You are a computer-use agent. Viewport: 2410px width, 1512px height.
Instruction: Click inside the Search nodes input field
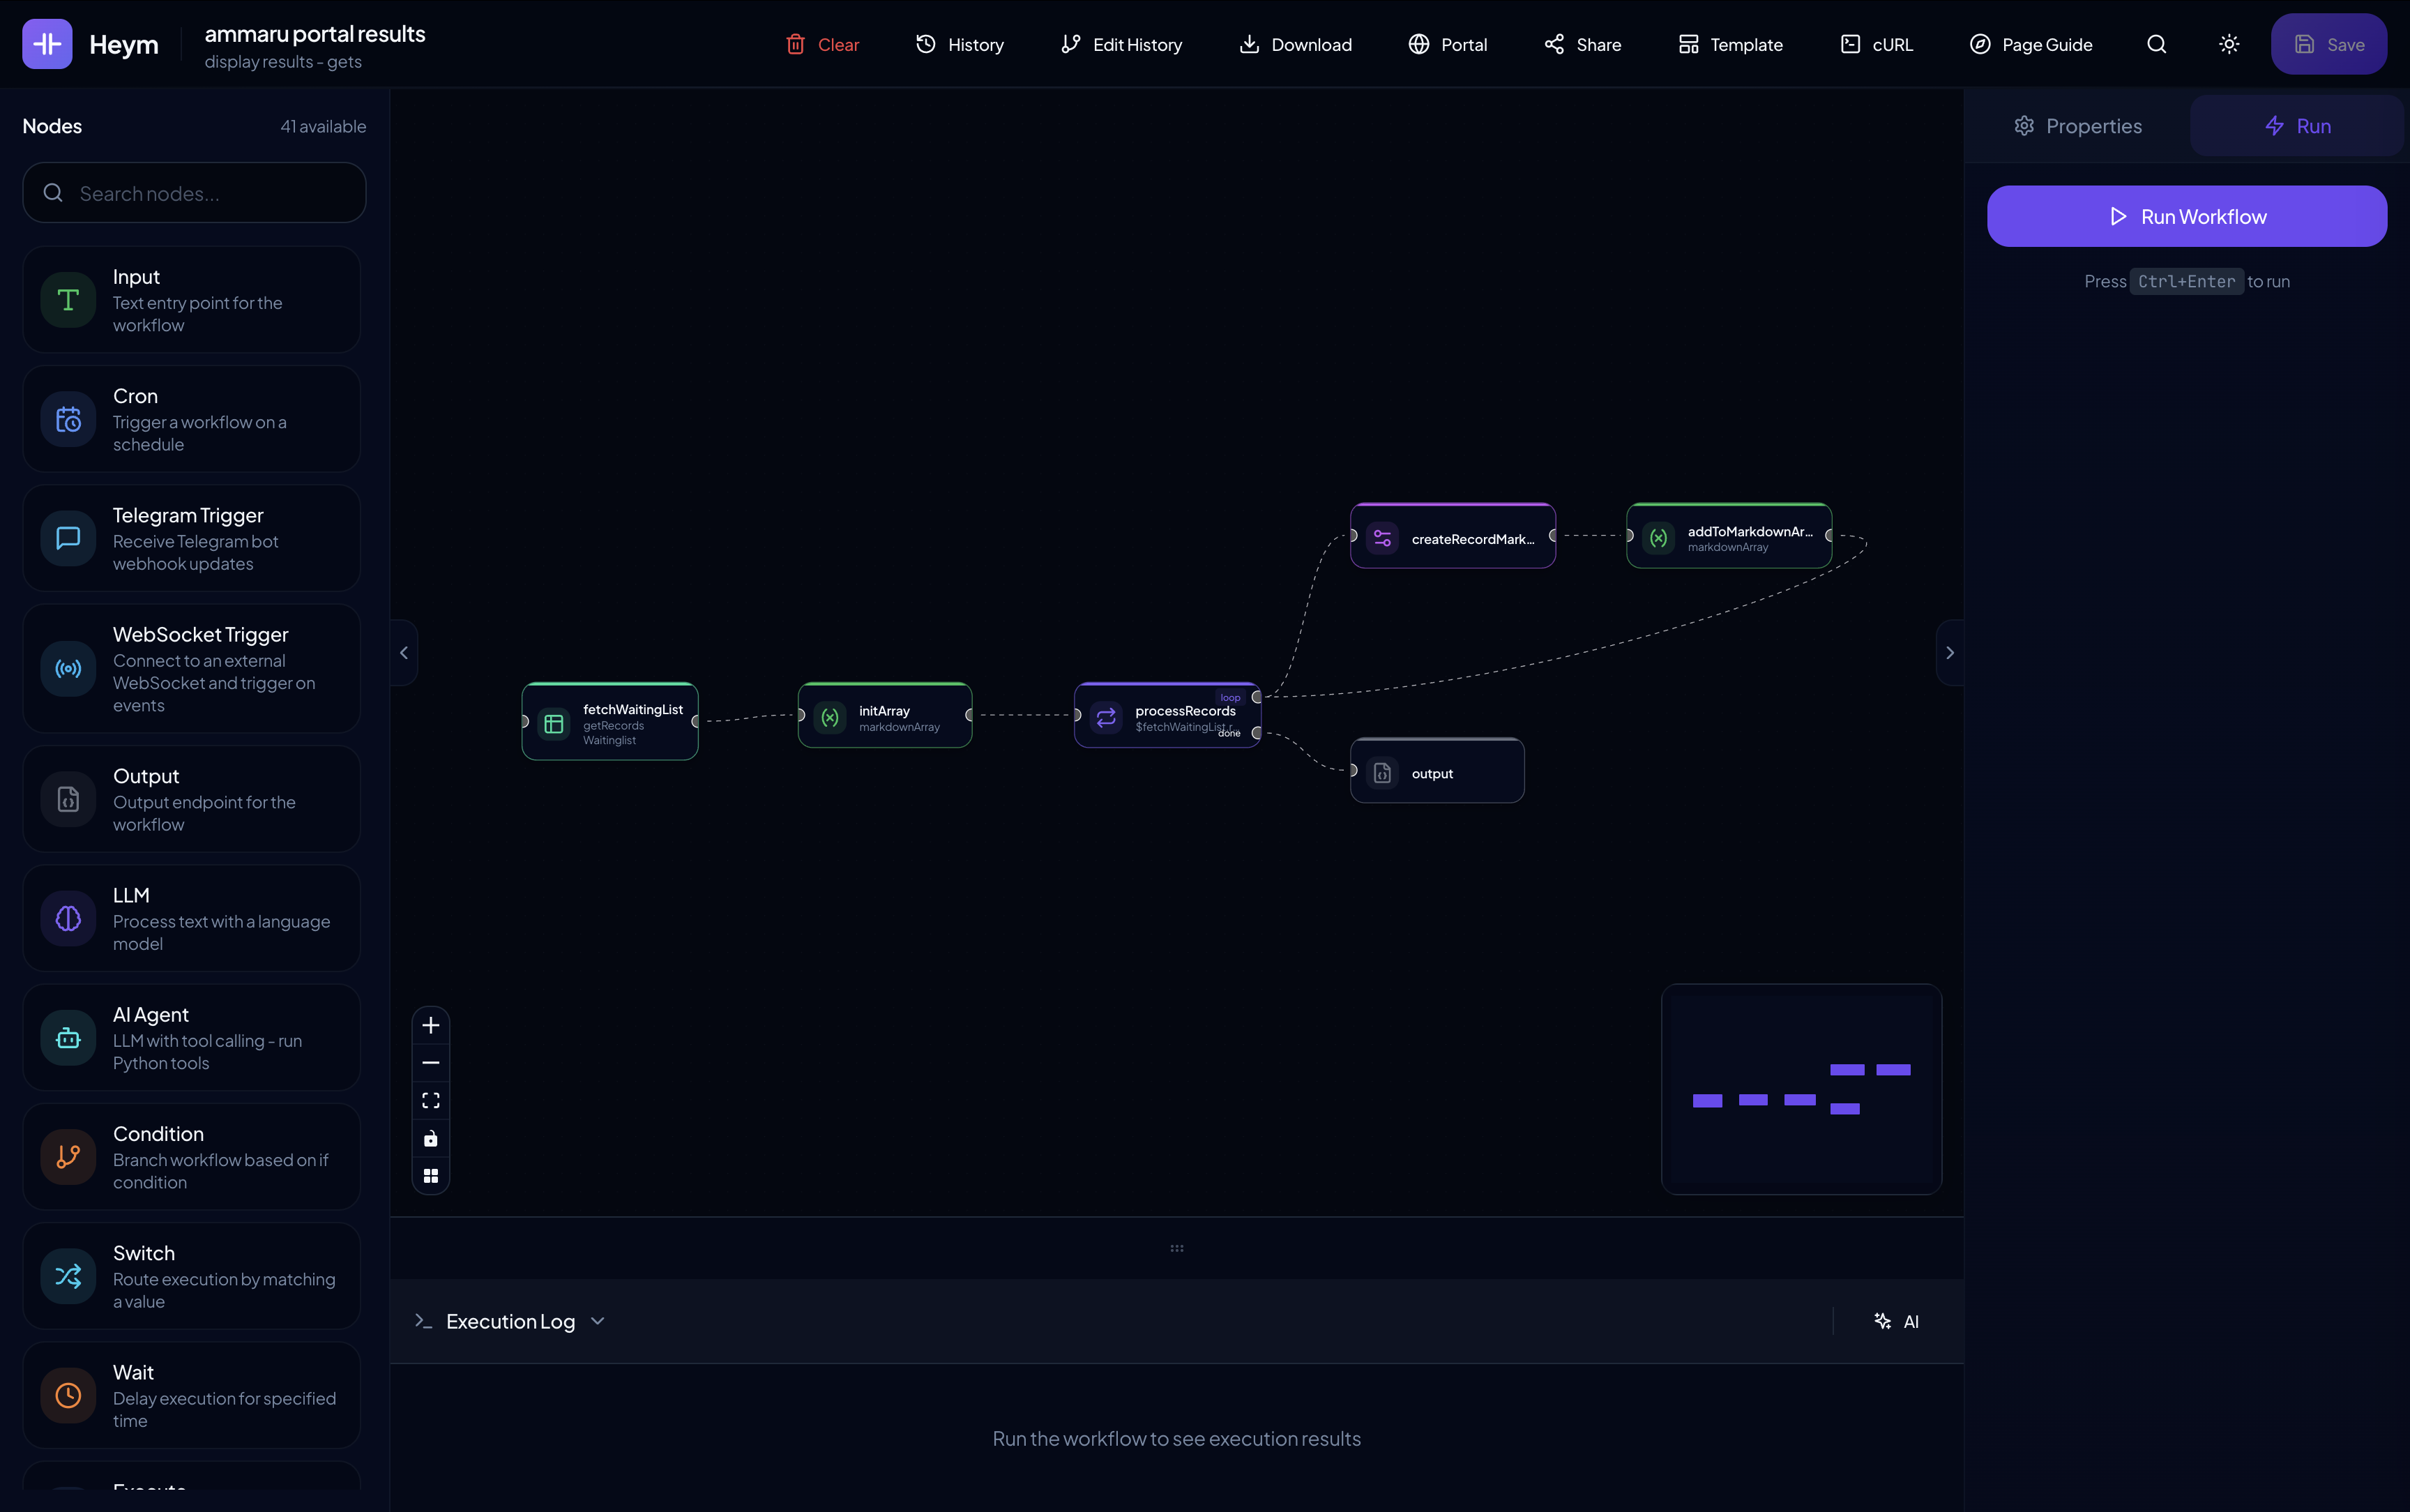point(194,192)
